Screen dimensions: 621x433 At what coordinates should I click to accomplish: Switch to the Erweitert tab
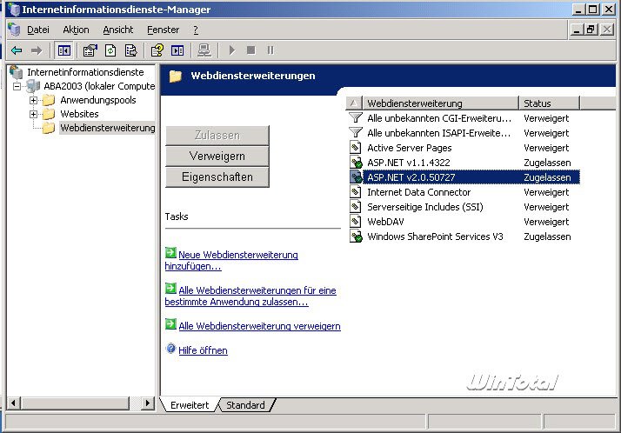click(x=190, y=405)
